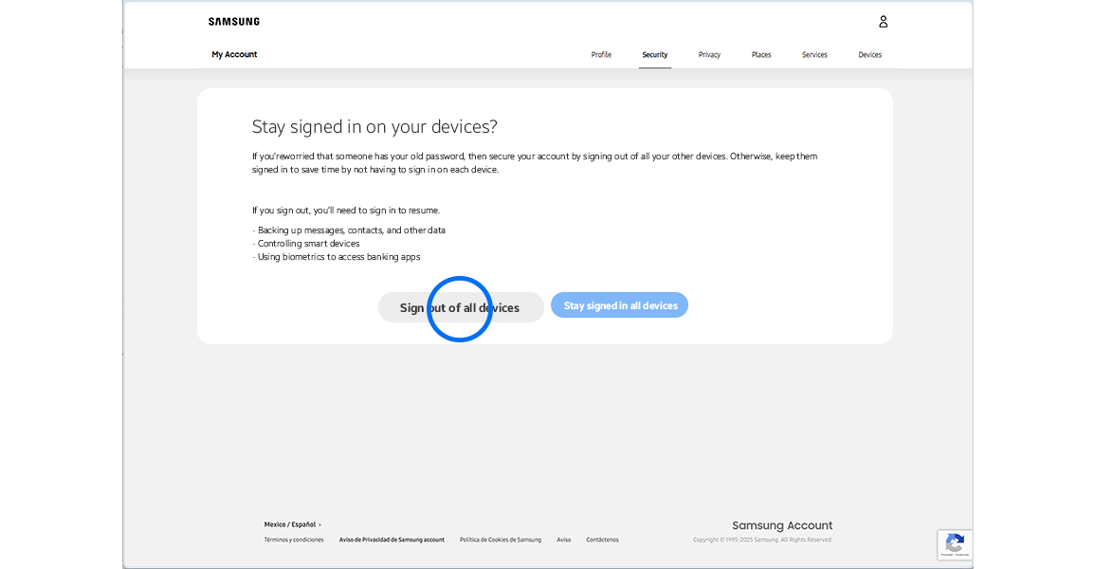This screenshot has width=1096, height=569.
Task: Click the SAMSUNG logo
Action: click(233, 21)
